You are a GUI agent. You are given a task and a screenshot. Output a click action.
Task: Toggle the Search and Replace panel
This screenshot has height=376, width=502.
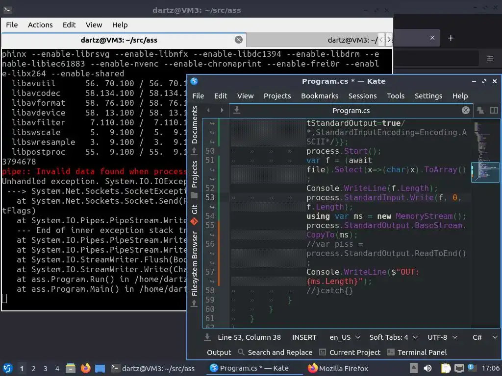point(276,352)
